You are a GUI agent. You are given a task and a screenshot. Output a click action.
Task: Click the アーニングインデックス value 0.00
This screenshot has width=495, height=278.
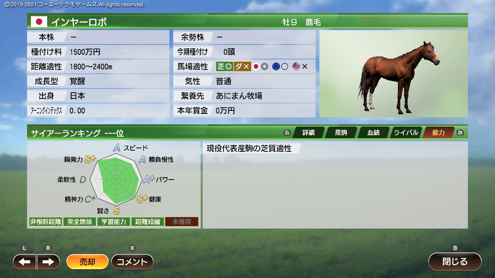pyautogui.click(x=77, y=111)
